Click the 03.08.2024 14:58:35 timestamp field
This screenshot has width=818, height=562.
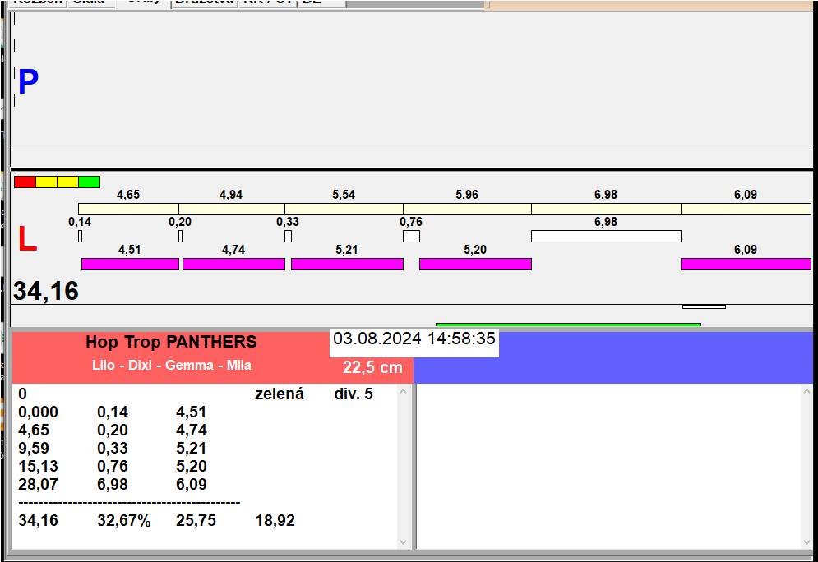414,339
